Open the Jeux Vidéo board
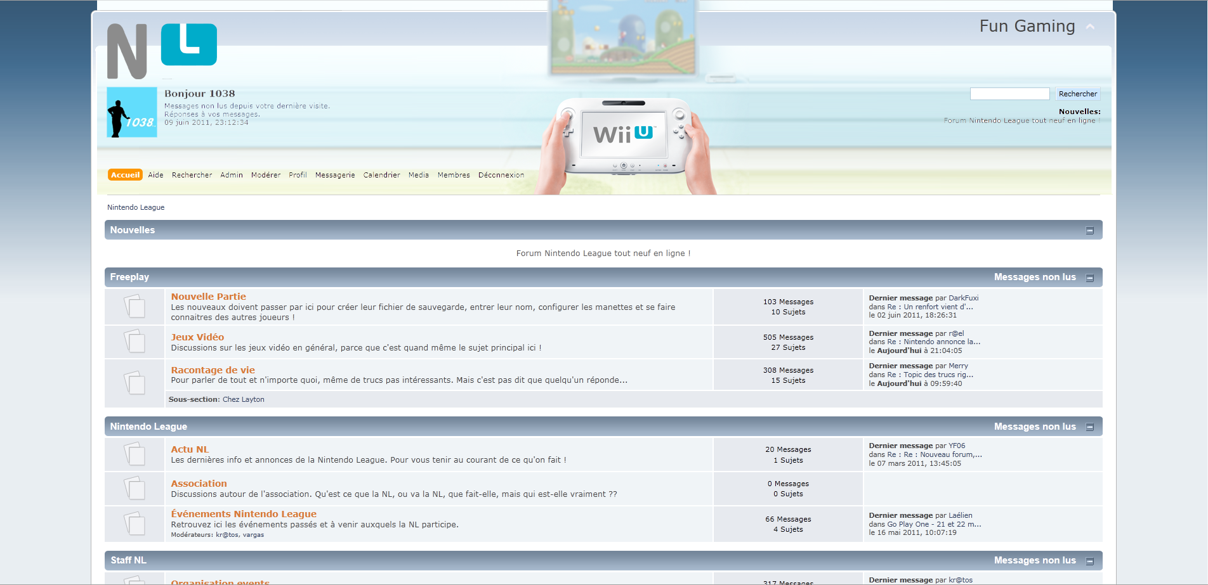This screenshot has height=585, width=1208. point(197,337)
